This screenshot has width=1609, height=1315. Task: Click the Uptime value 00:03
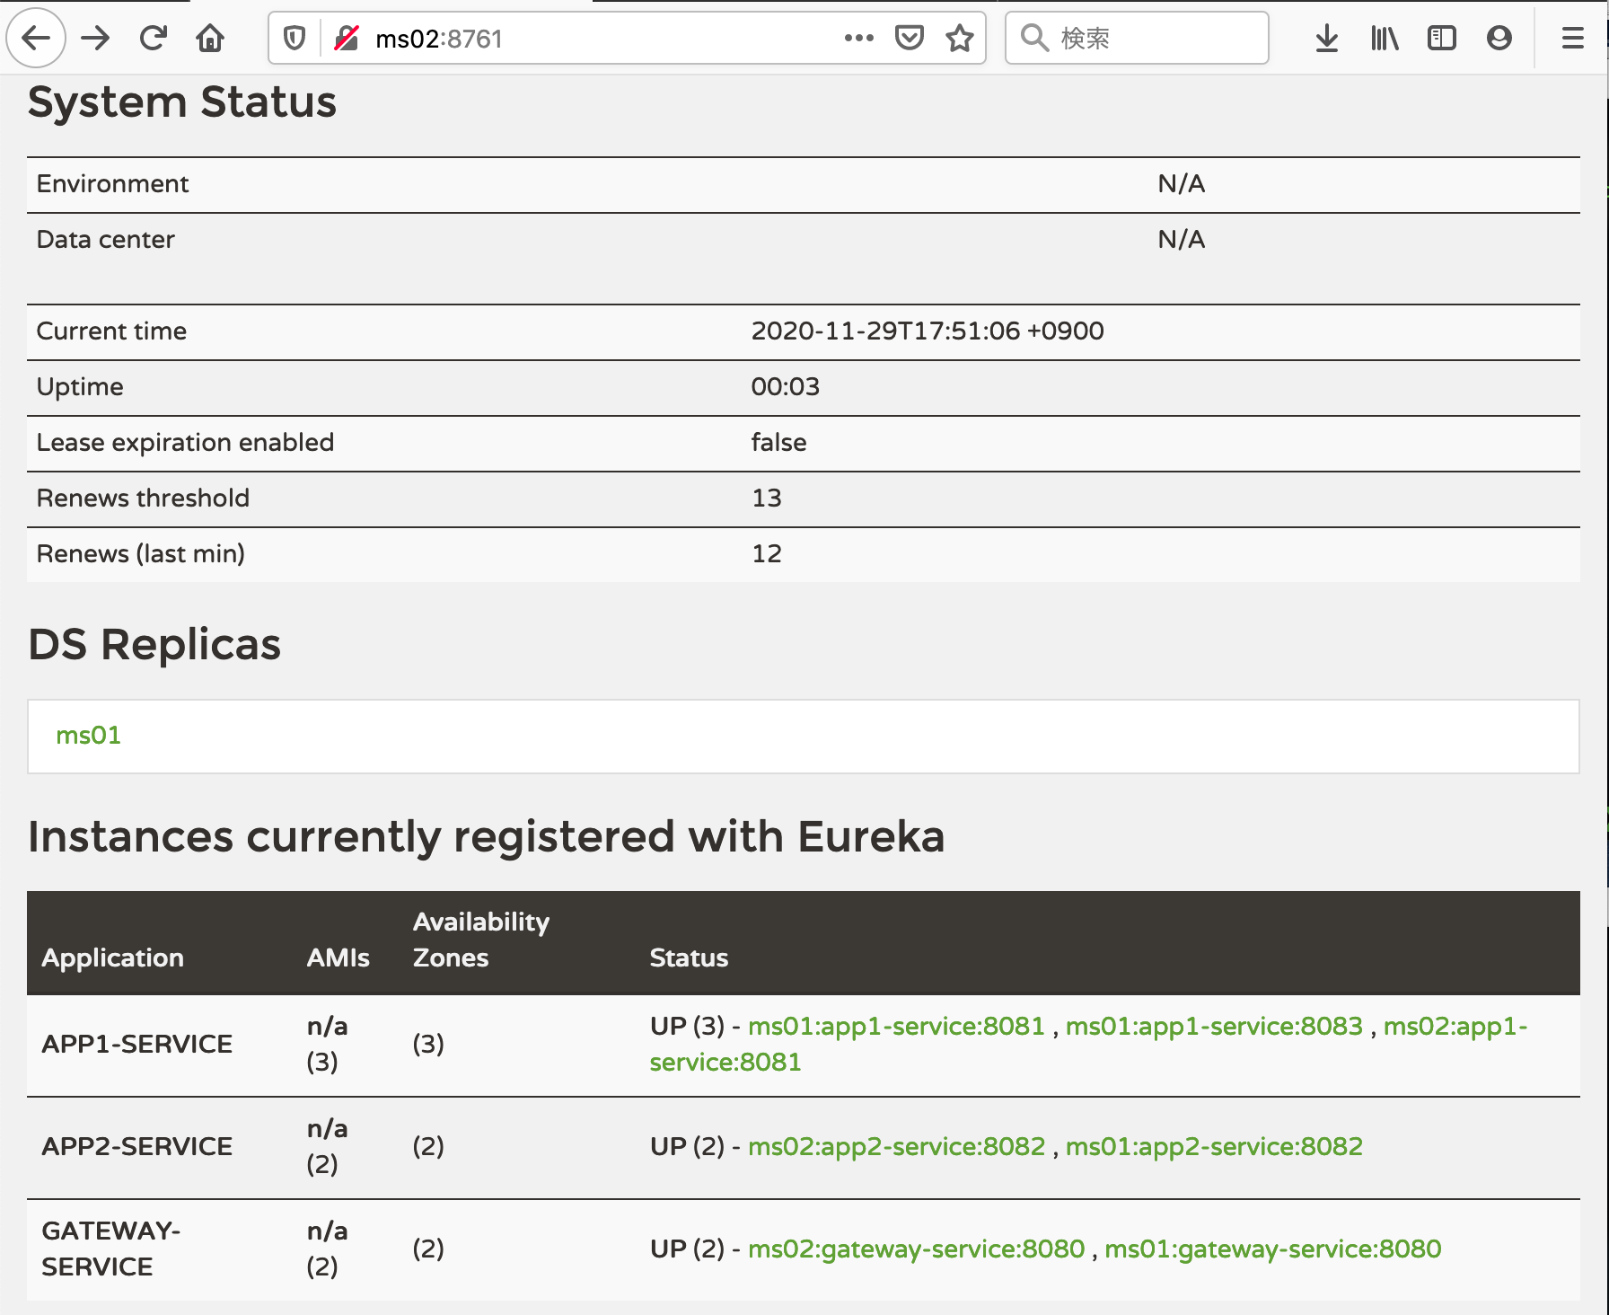point(786,386)
